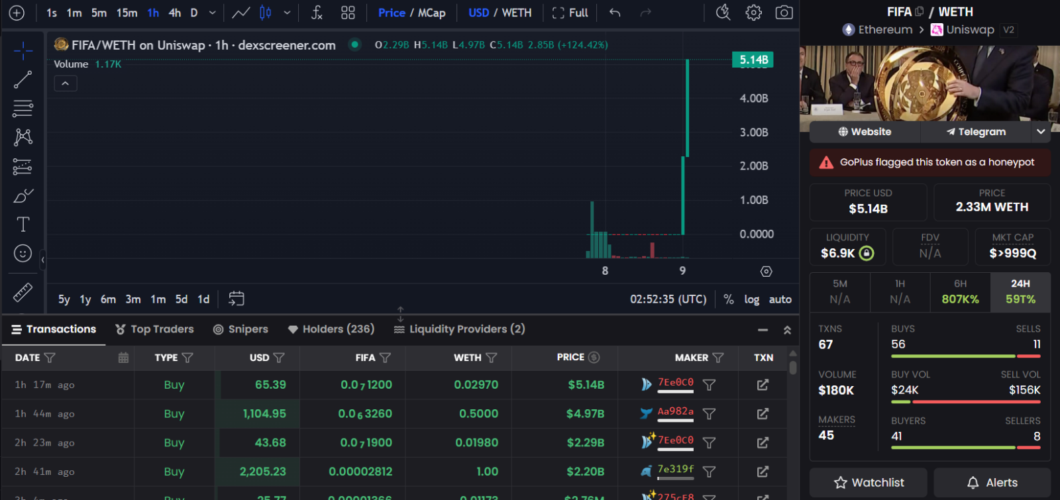
Task: Open the TYPE column filter
Action: tap(187, 358)
